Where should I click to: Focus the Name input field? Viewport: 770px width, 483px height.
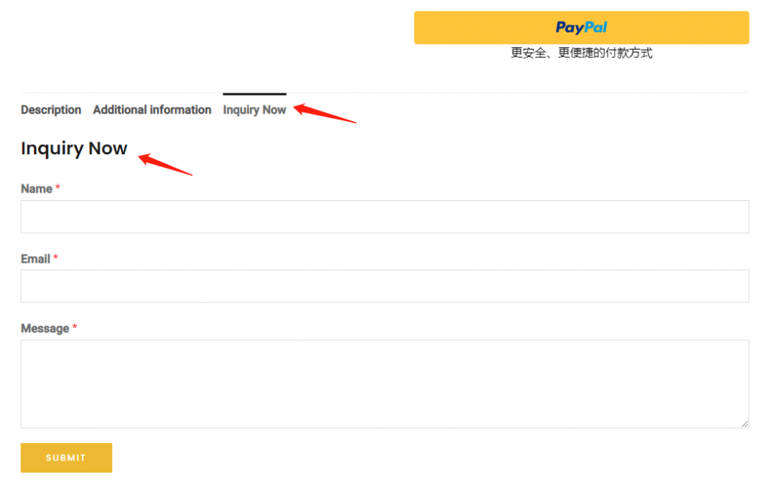pos(385,217)
